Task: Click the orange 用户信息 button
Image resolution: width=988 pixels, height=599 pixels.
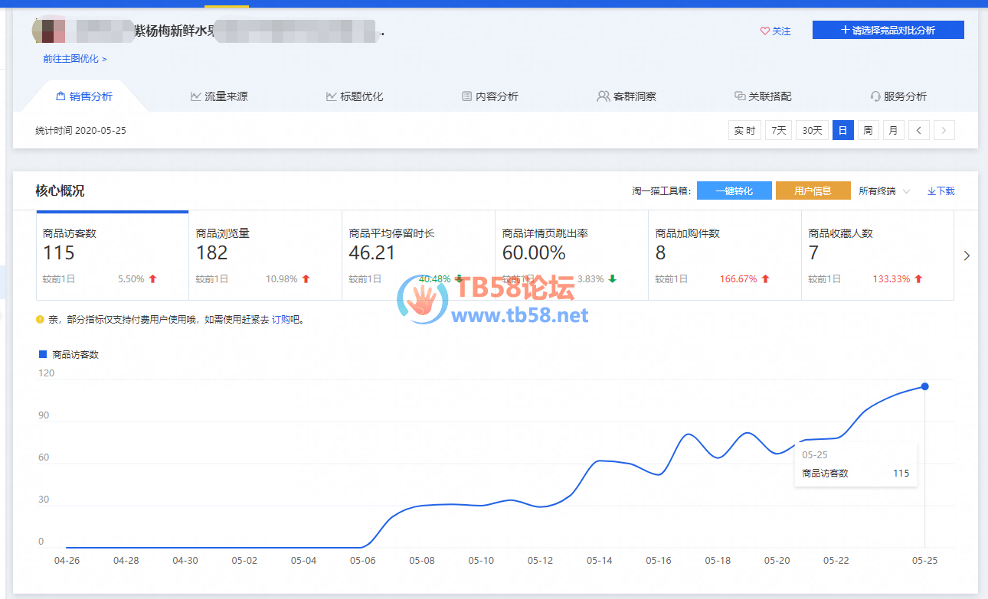Action: coord(813,191)
